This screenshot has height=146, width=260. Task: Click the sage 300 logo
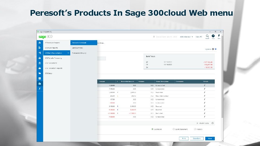[x=45, y=36]
